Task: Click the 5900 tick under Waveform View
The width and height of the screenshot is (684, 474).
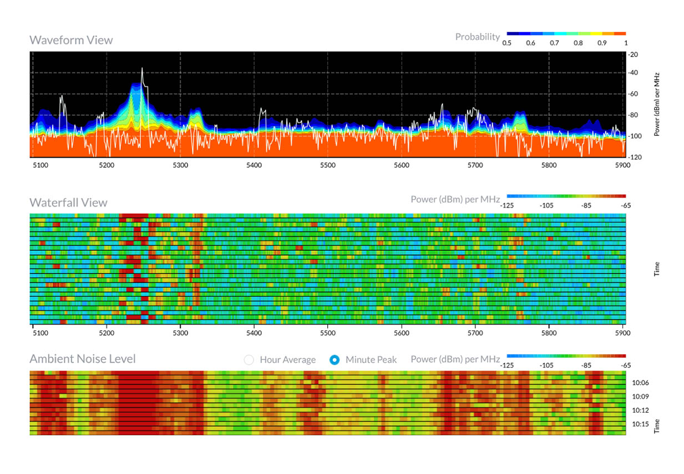Action: pos(622,165)
